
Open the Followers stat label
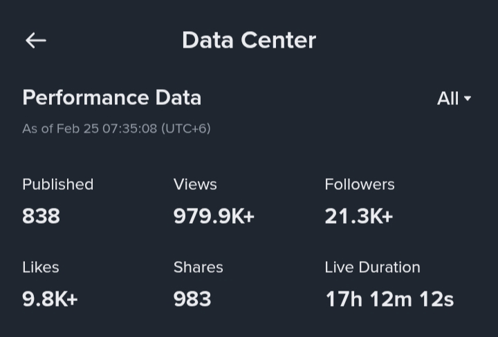coord(360,184)
